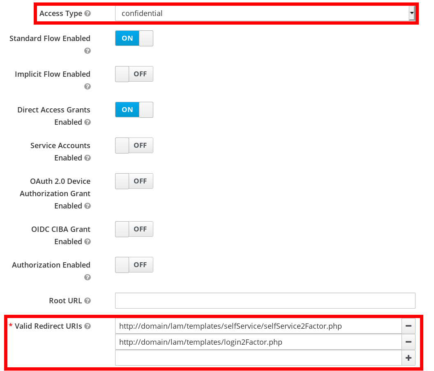This screenshot has height=371, width=434.
Task: Disable the Standard Flow Enabled toggle
Action: pyautogui.click(x=134, y=39)
